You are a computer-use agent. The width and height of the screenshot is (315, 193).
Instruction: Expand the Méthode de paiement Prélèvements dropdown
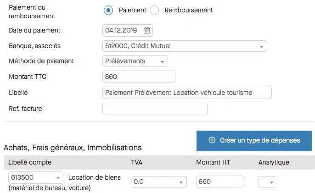click(x=135, y=61)
